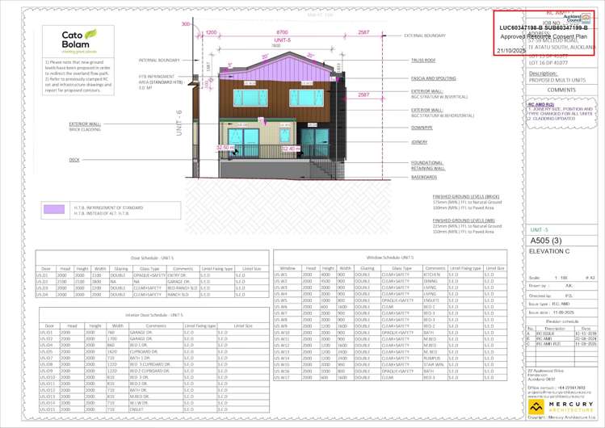Click the note beginning '1) Please note that new ground'
Image resolution: width=605 pixels, height=428 pixels.
pyautogui.click(x=78, y=76)
